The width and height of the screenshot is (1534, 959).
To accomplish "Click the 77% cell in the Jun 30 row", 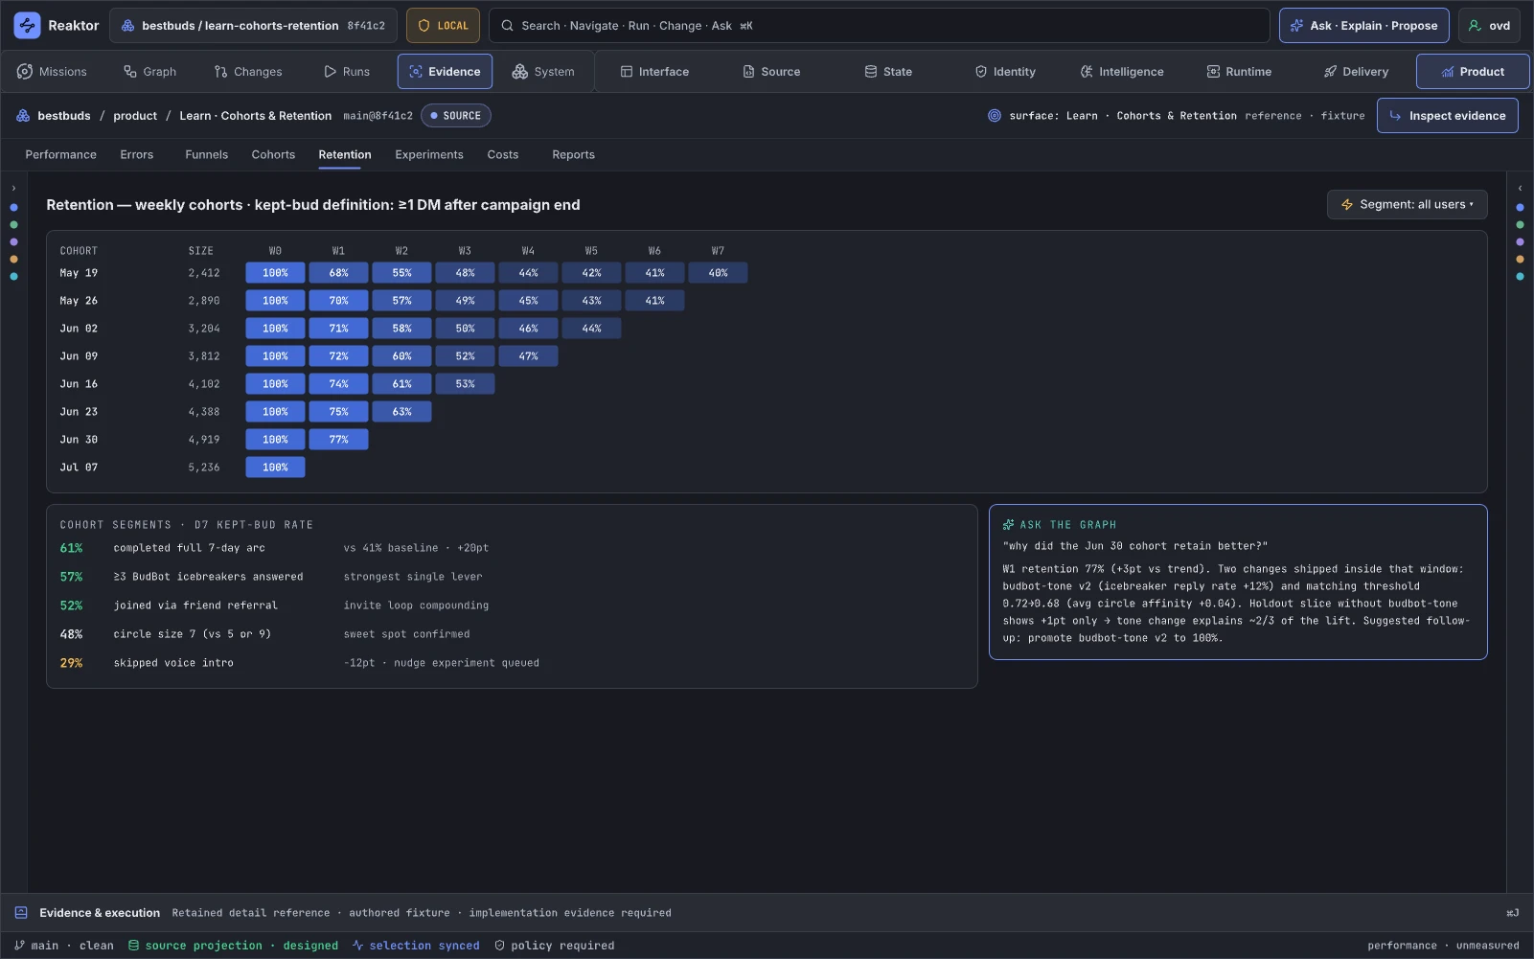I will tap(338, 440).
